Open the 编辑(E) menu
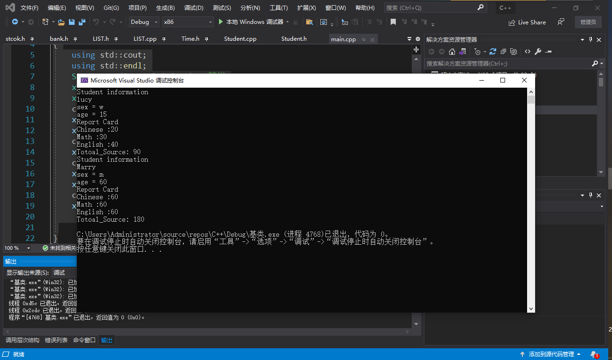Viewport: 612px width, 360px height. pos(57,8)
